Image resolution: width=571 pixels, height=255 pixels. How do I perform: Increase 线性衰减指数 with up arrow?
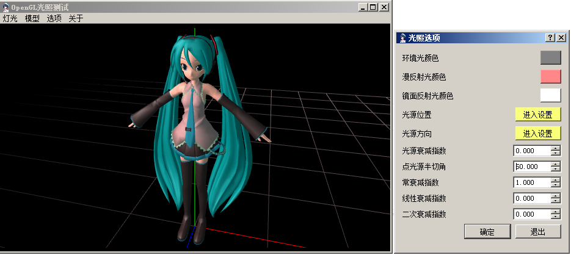pos(556,196)
